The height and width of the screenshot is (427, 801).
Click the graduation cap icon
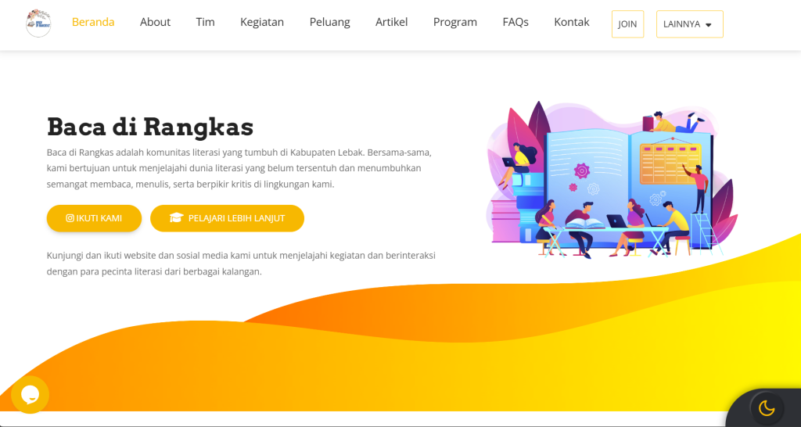pos(176,218)
